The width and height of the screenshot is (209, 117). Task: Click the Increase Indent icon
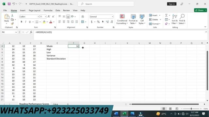[x=77, y=22]
